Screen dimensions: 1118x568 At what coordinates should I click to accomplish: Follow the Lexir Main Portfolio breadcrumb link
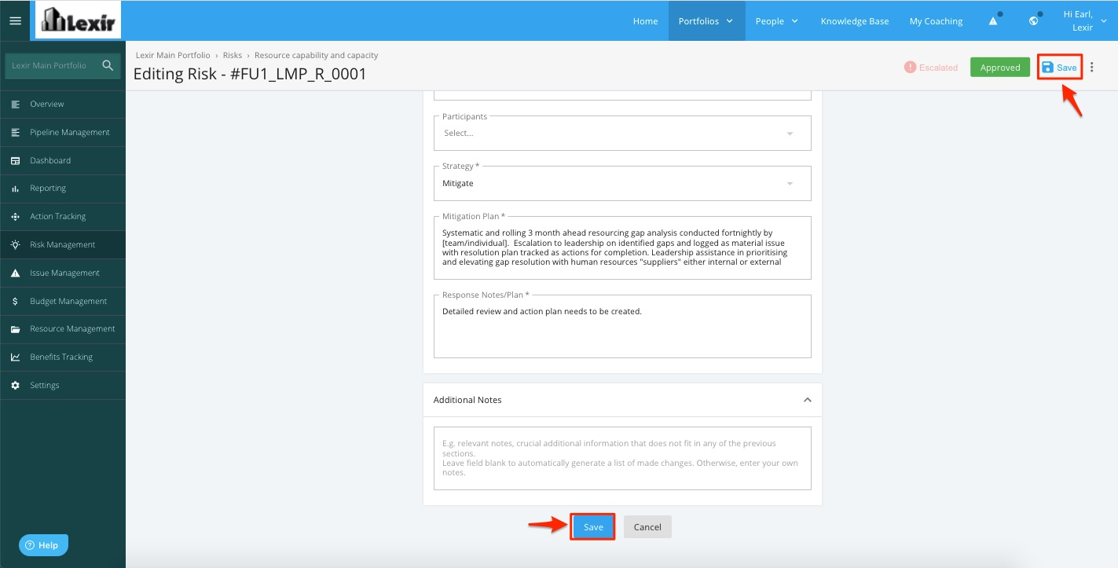point(173,56)
